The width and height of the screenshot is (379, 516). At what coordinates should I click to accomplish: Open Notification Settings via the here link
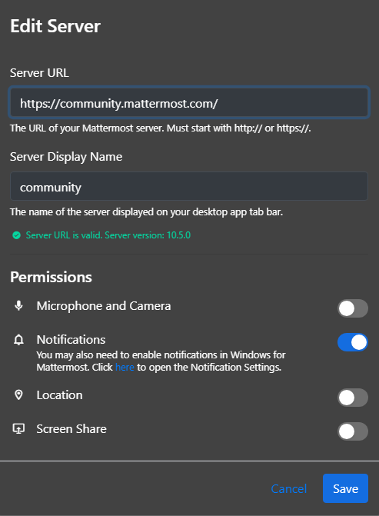[125, 367]
